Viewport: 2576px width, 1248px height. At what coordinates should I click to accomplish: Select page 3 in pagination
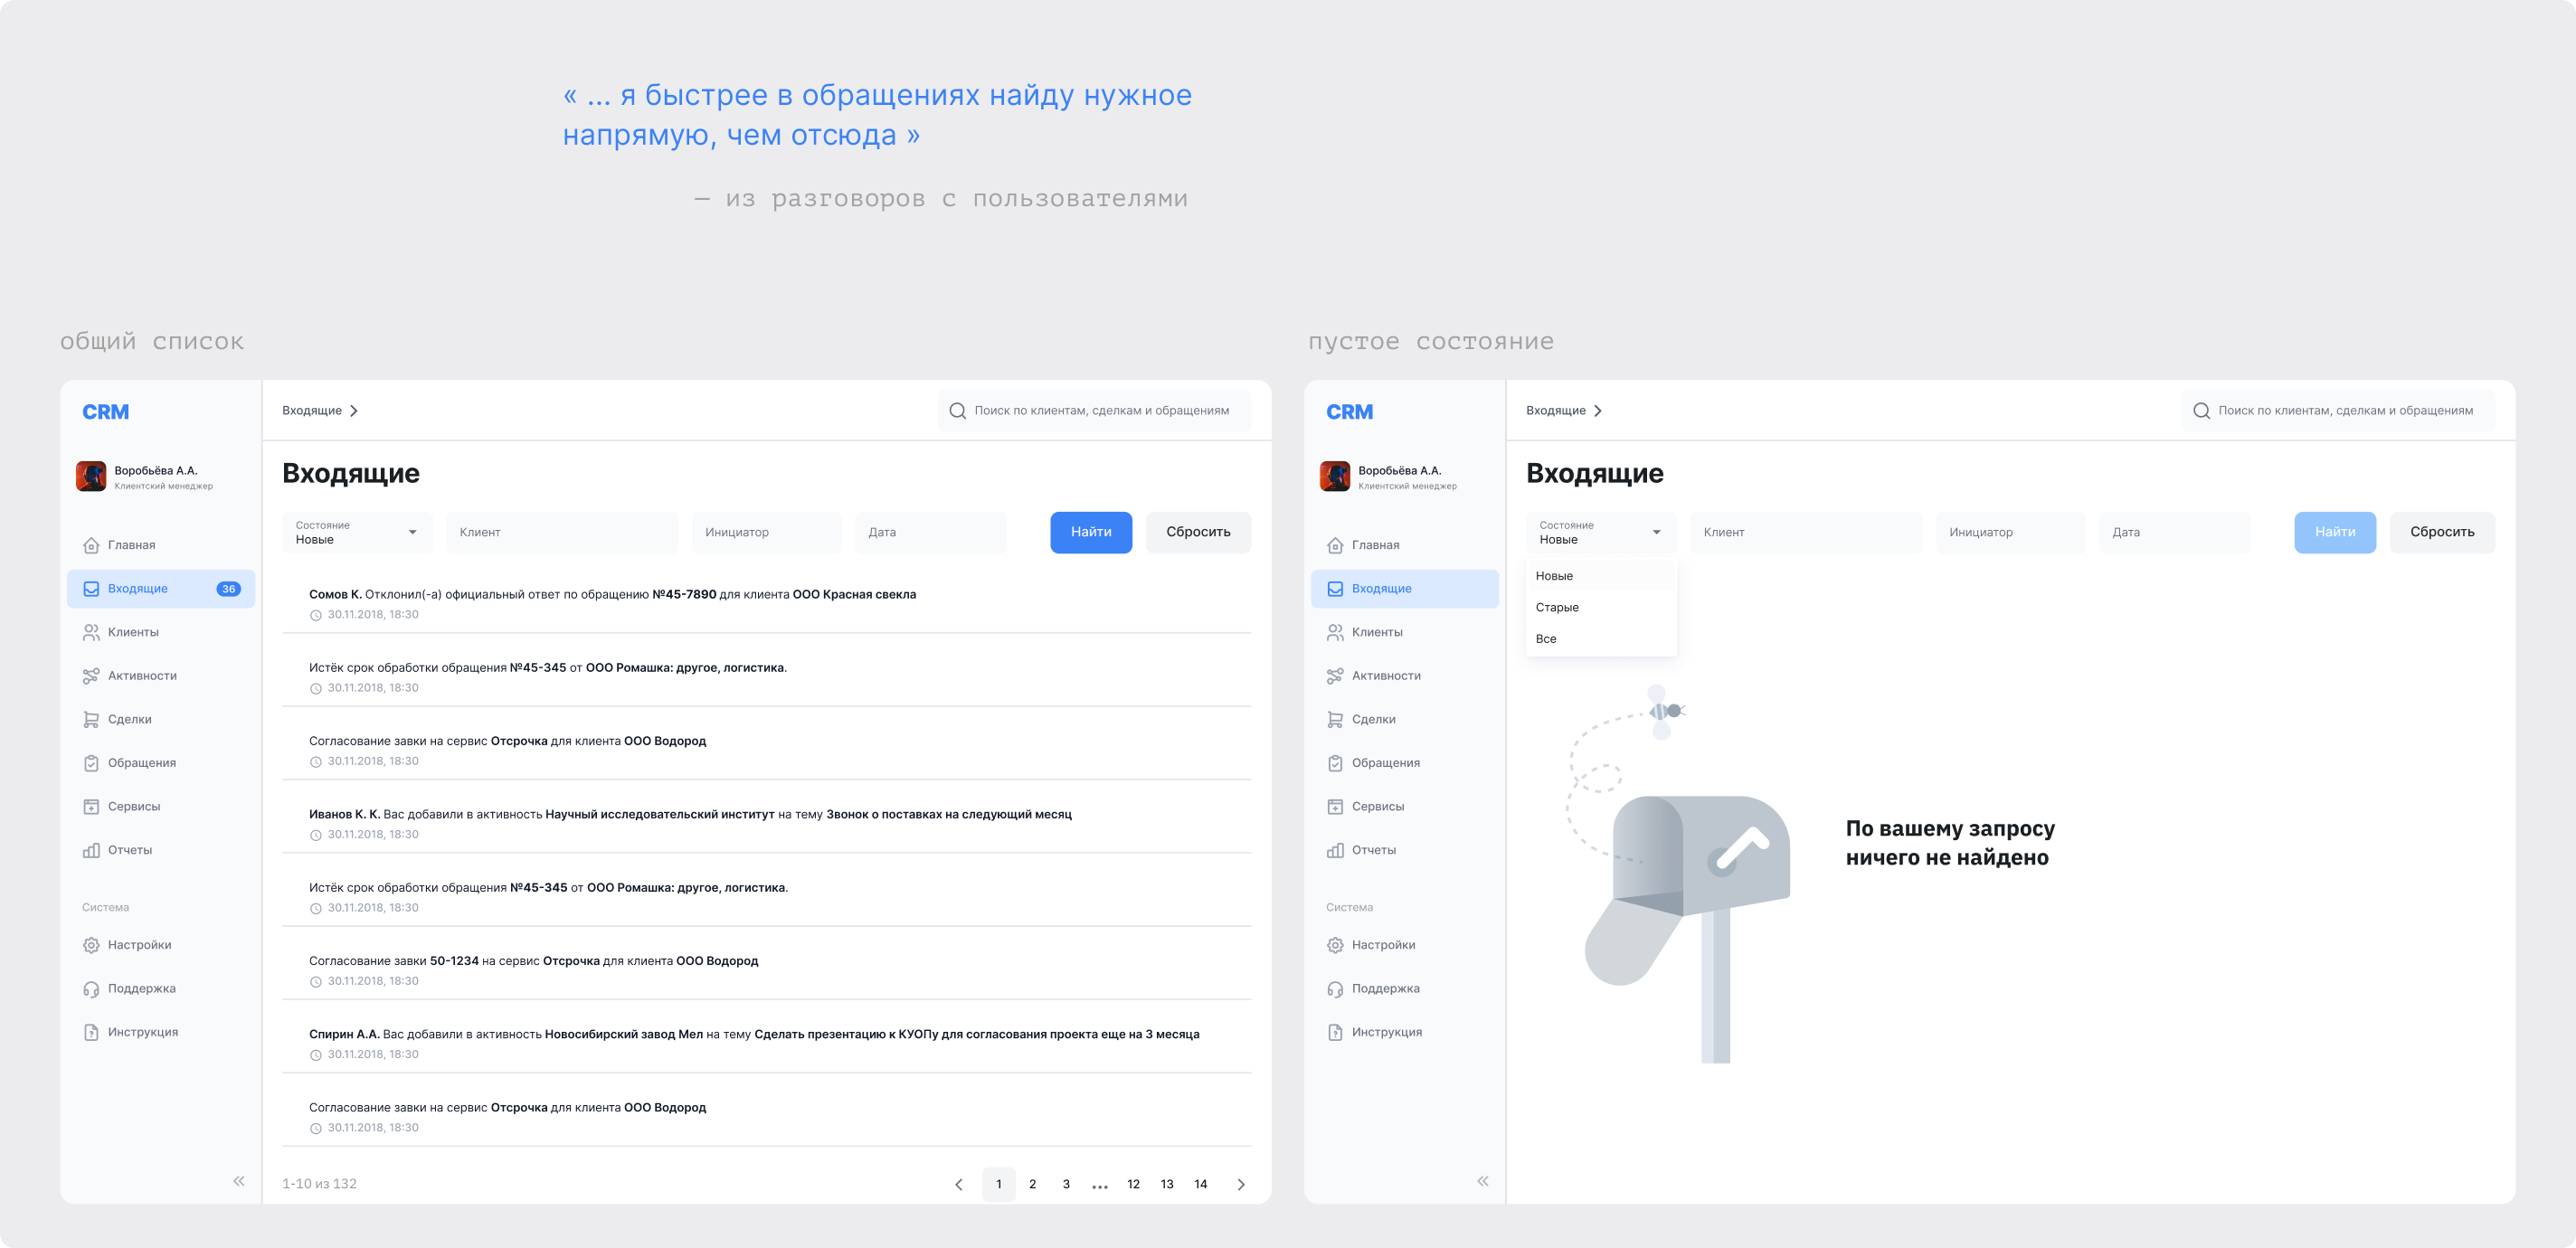pyautogui.click(x=1066, y=1184)
